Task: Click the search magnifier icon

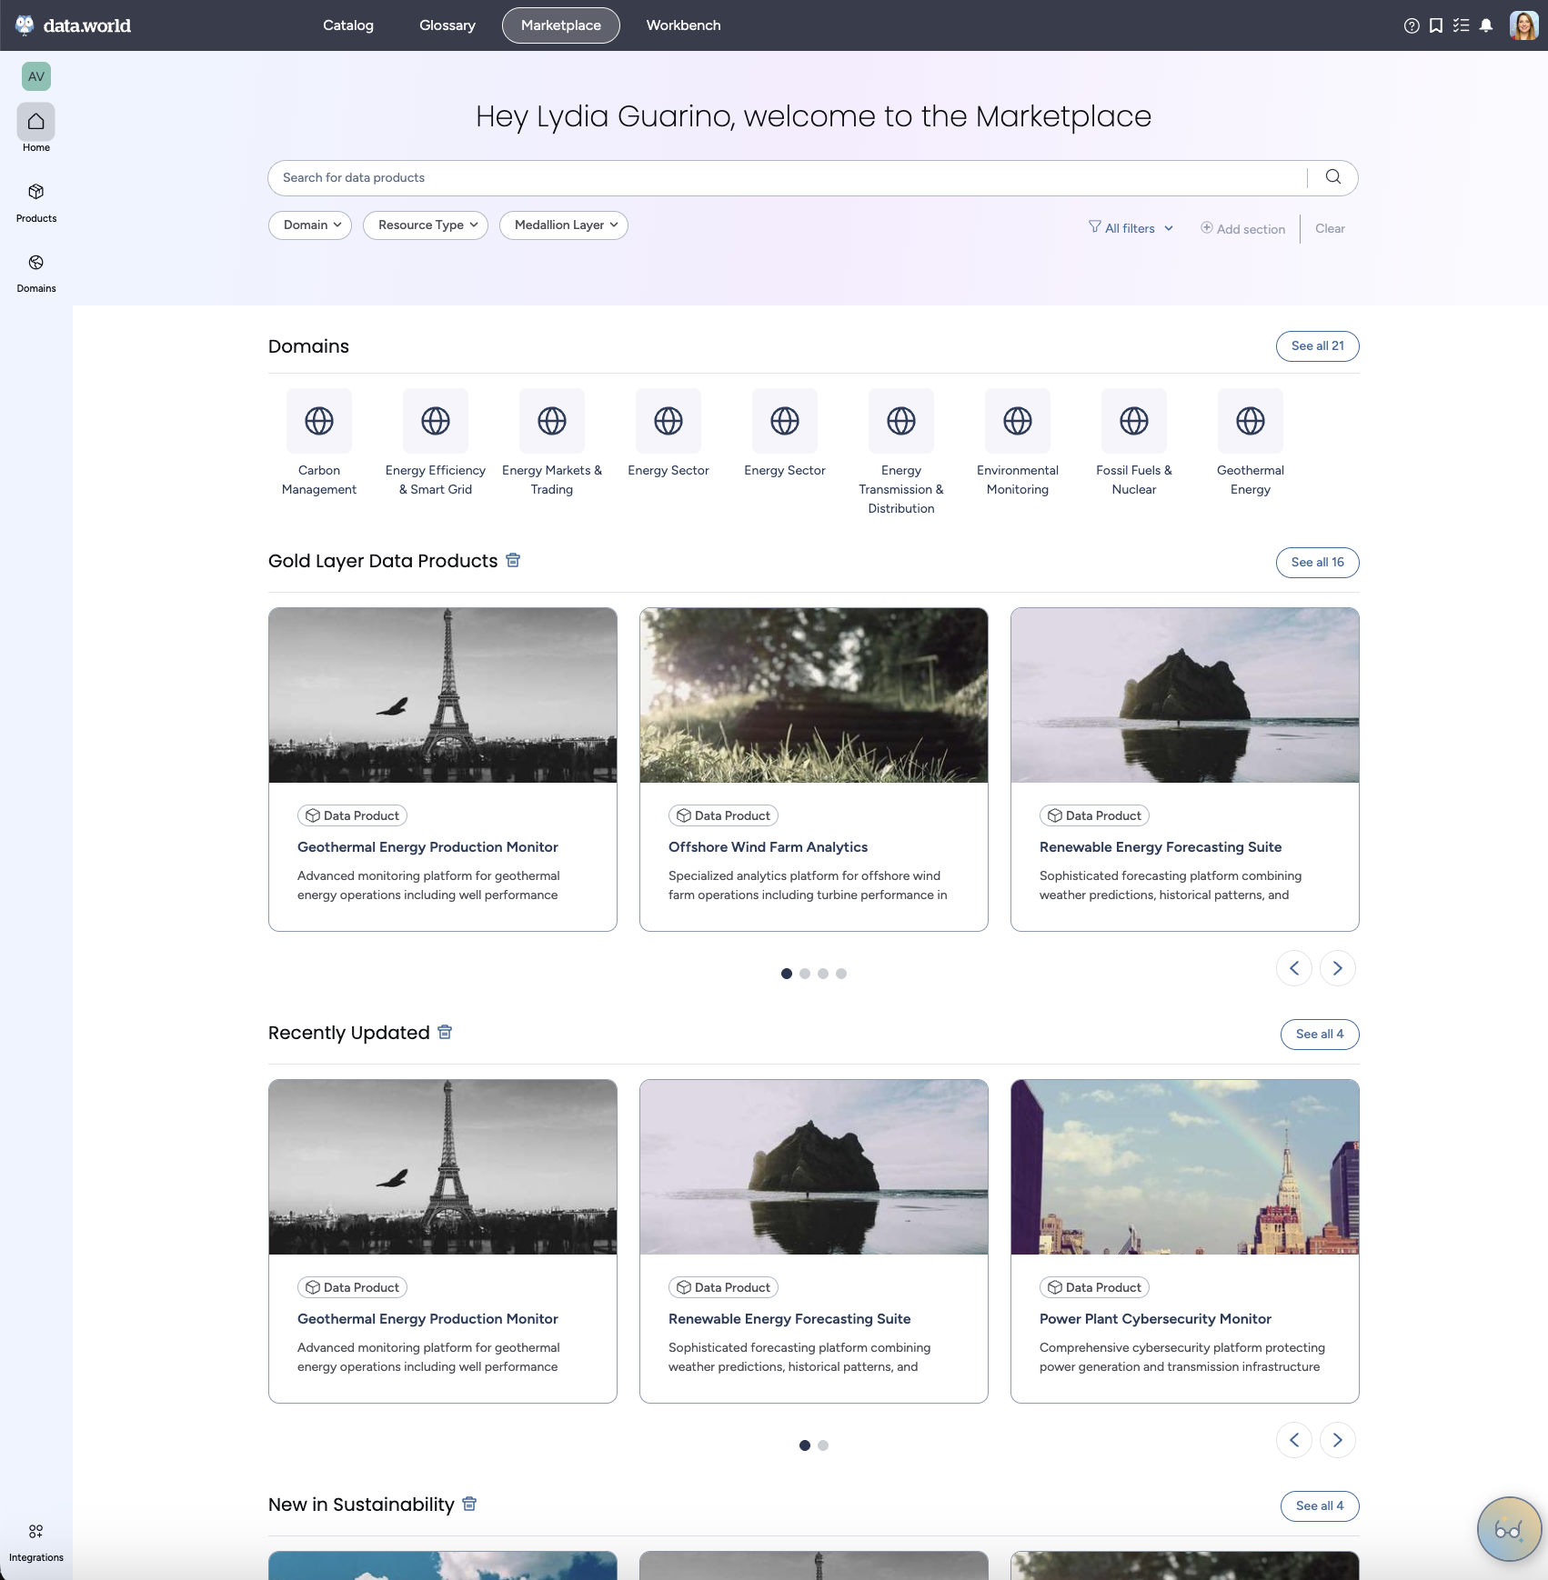Action: (1333, 177)
